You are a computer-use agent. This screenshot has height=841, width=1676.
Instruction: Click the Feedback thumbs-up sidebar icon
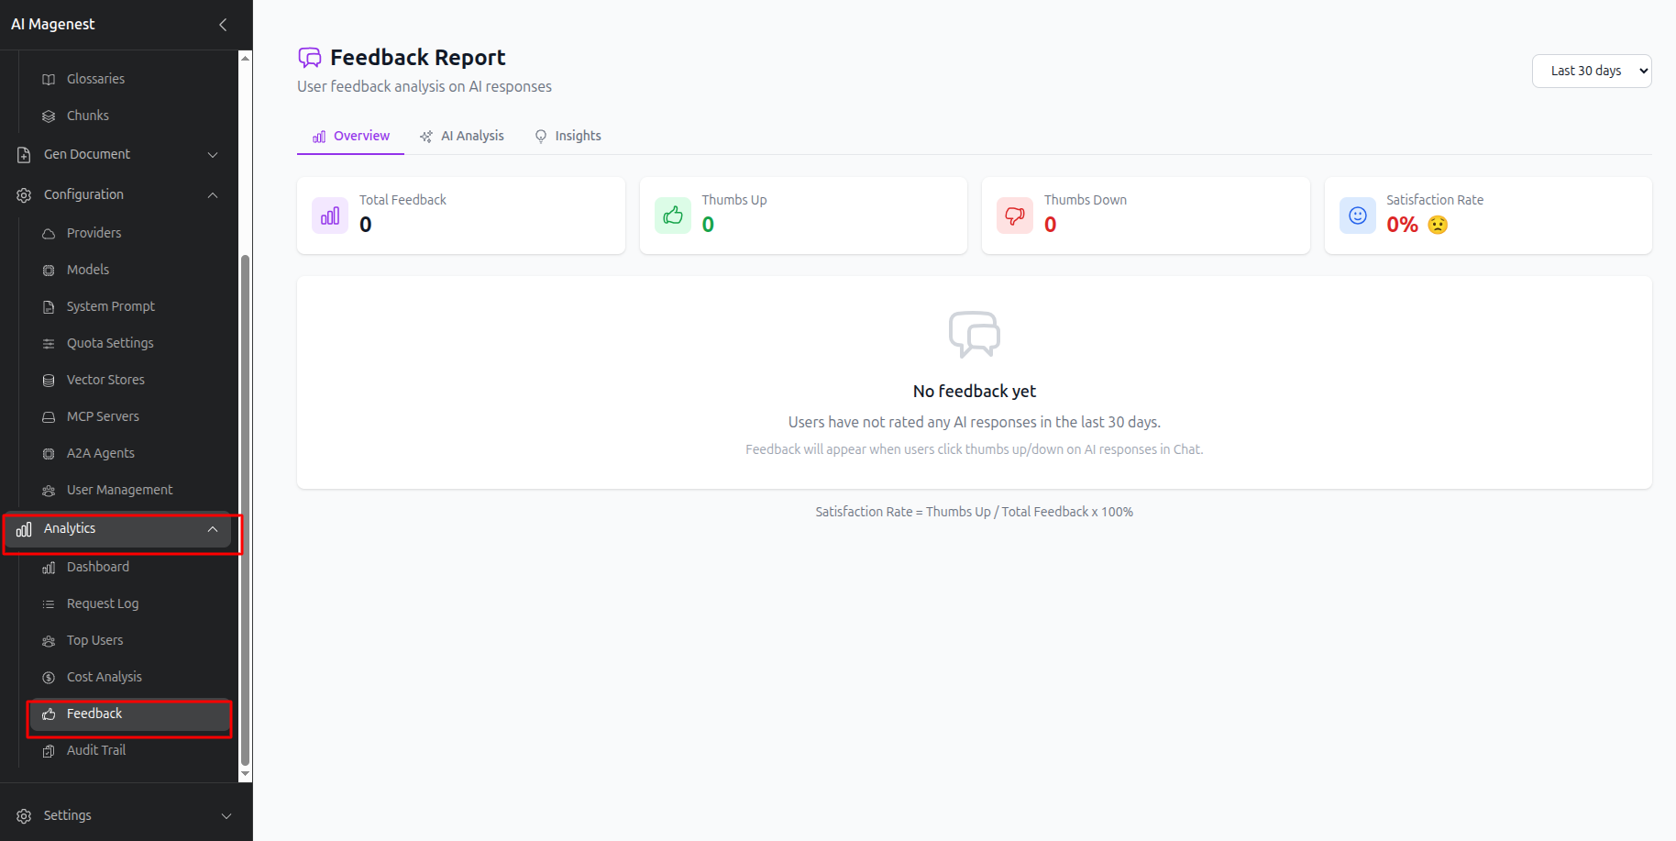(49, 714)
